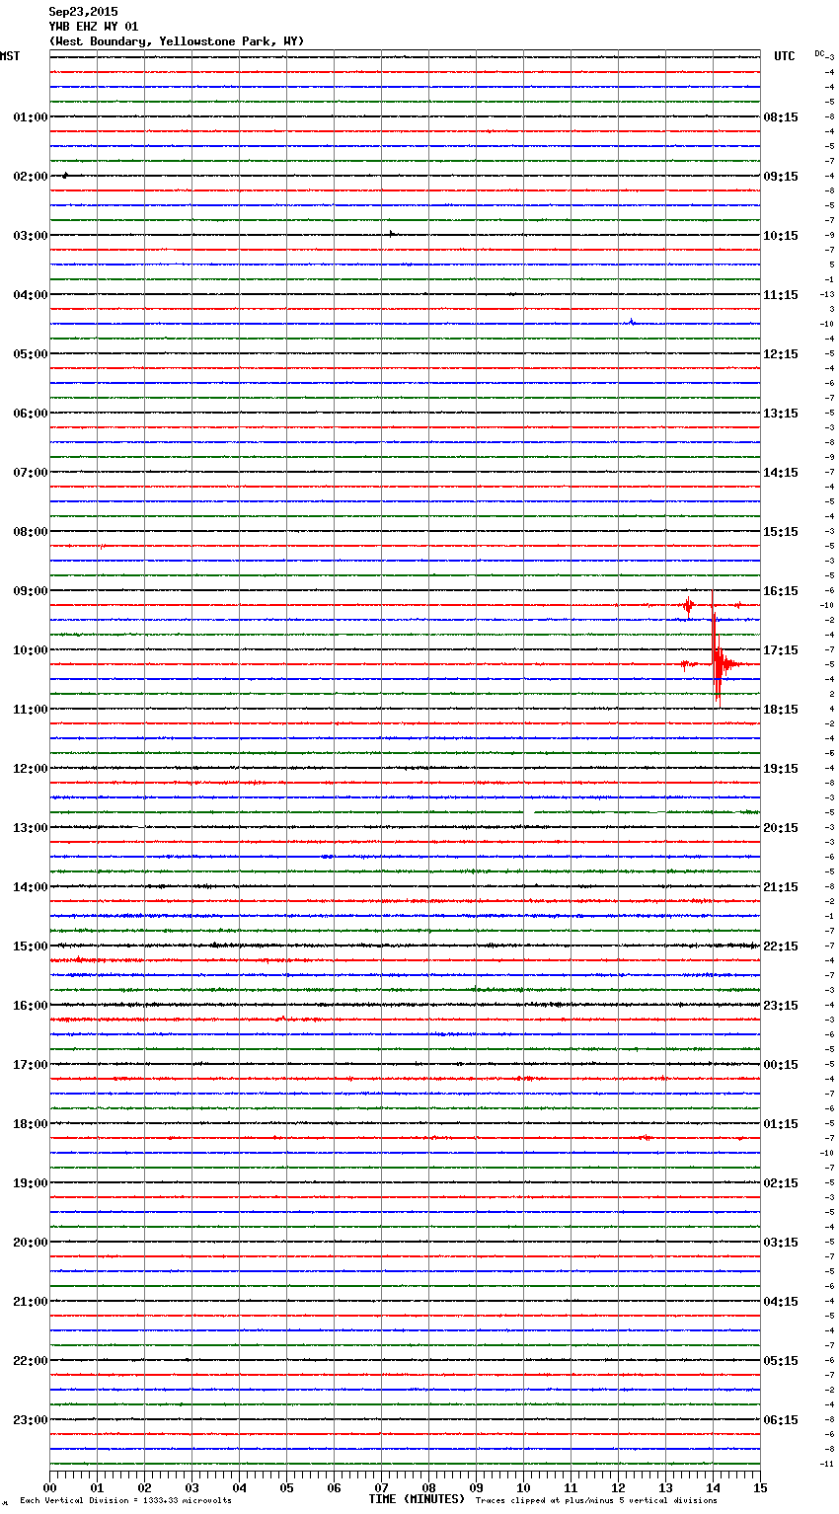The width and height of the screenshot is (839, 1514).
Task: Select the 05:00 MST time label
Action: (31, 354)
